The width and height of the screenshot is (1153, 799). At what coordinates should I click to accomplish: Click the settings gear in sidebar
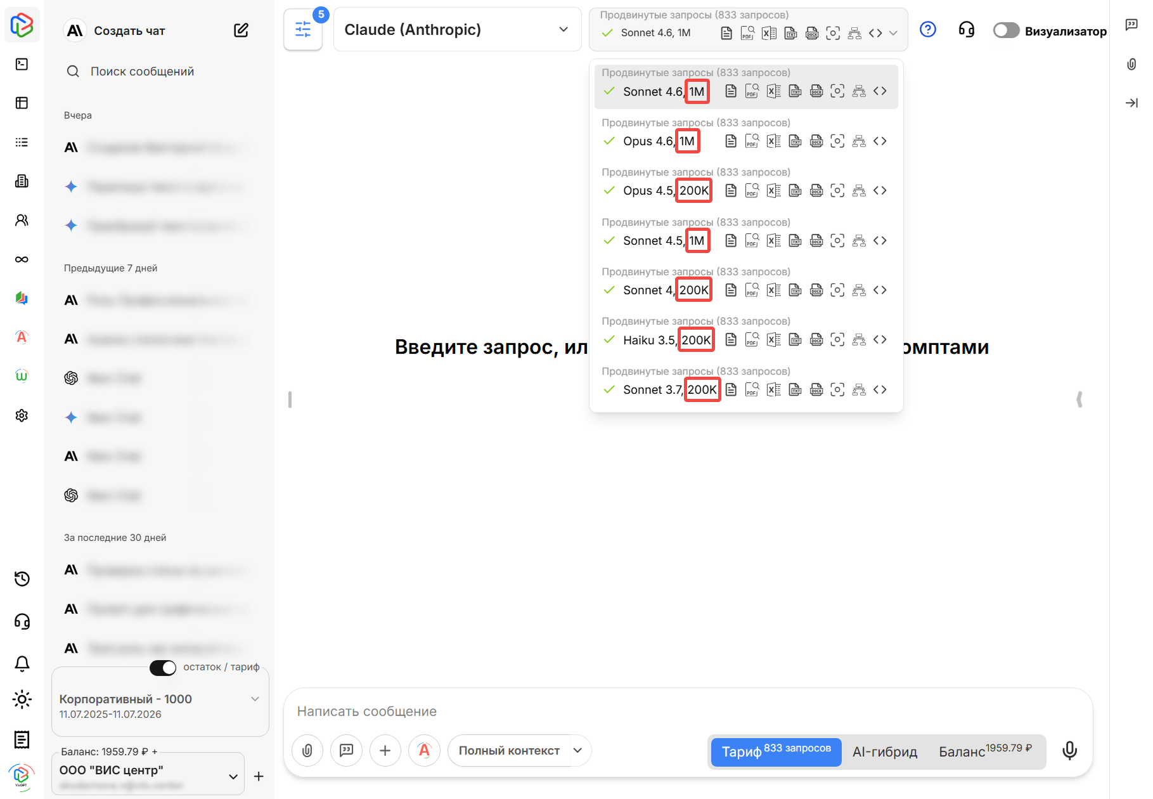[x=22, y=415]
